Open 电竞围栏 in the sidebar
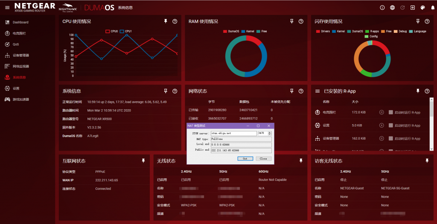This screenshot has height=224, width=437. 27,33
